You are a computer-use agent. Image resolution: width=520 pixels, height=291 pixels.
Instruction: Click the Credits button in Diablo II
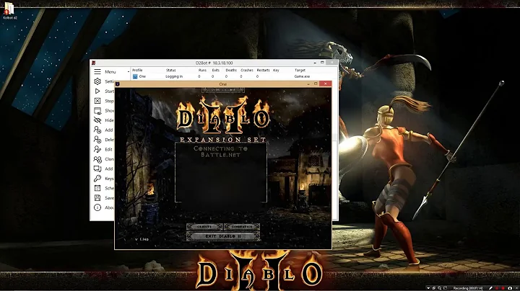[x=204, y=227]
